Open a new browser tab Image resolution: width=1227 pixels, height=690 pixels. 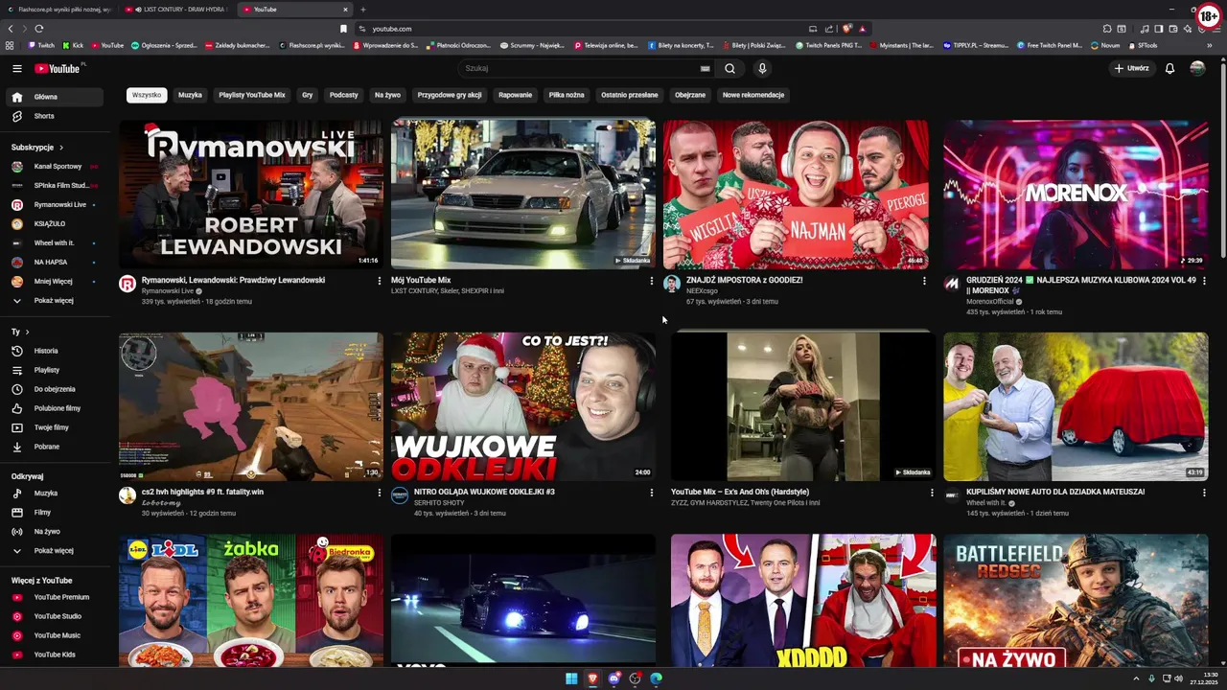point(362,10)
